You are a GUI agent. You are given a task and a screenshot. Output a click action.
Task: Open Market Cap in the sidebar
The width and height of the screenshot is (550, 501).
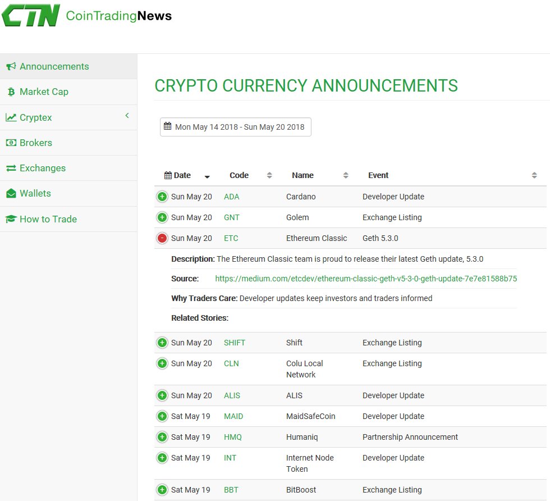(68, 92)
